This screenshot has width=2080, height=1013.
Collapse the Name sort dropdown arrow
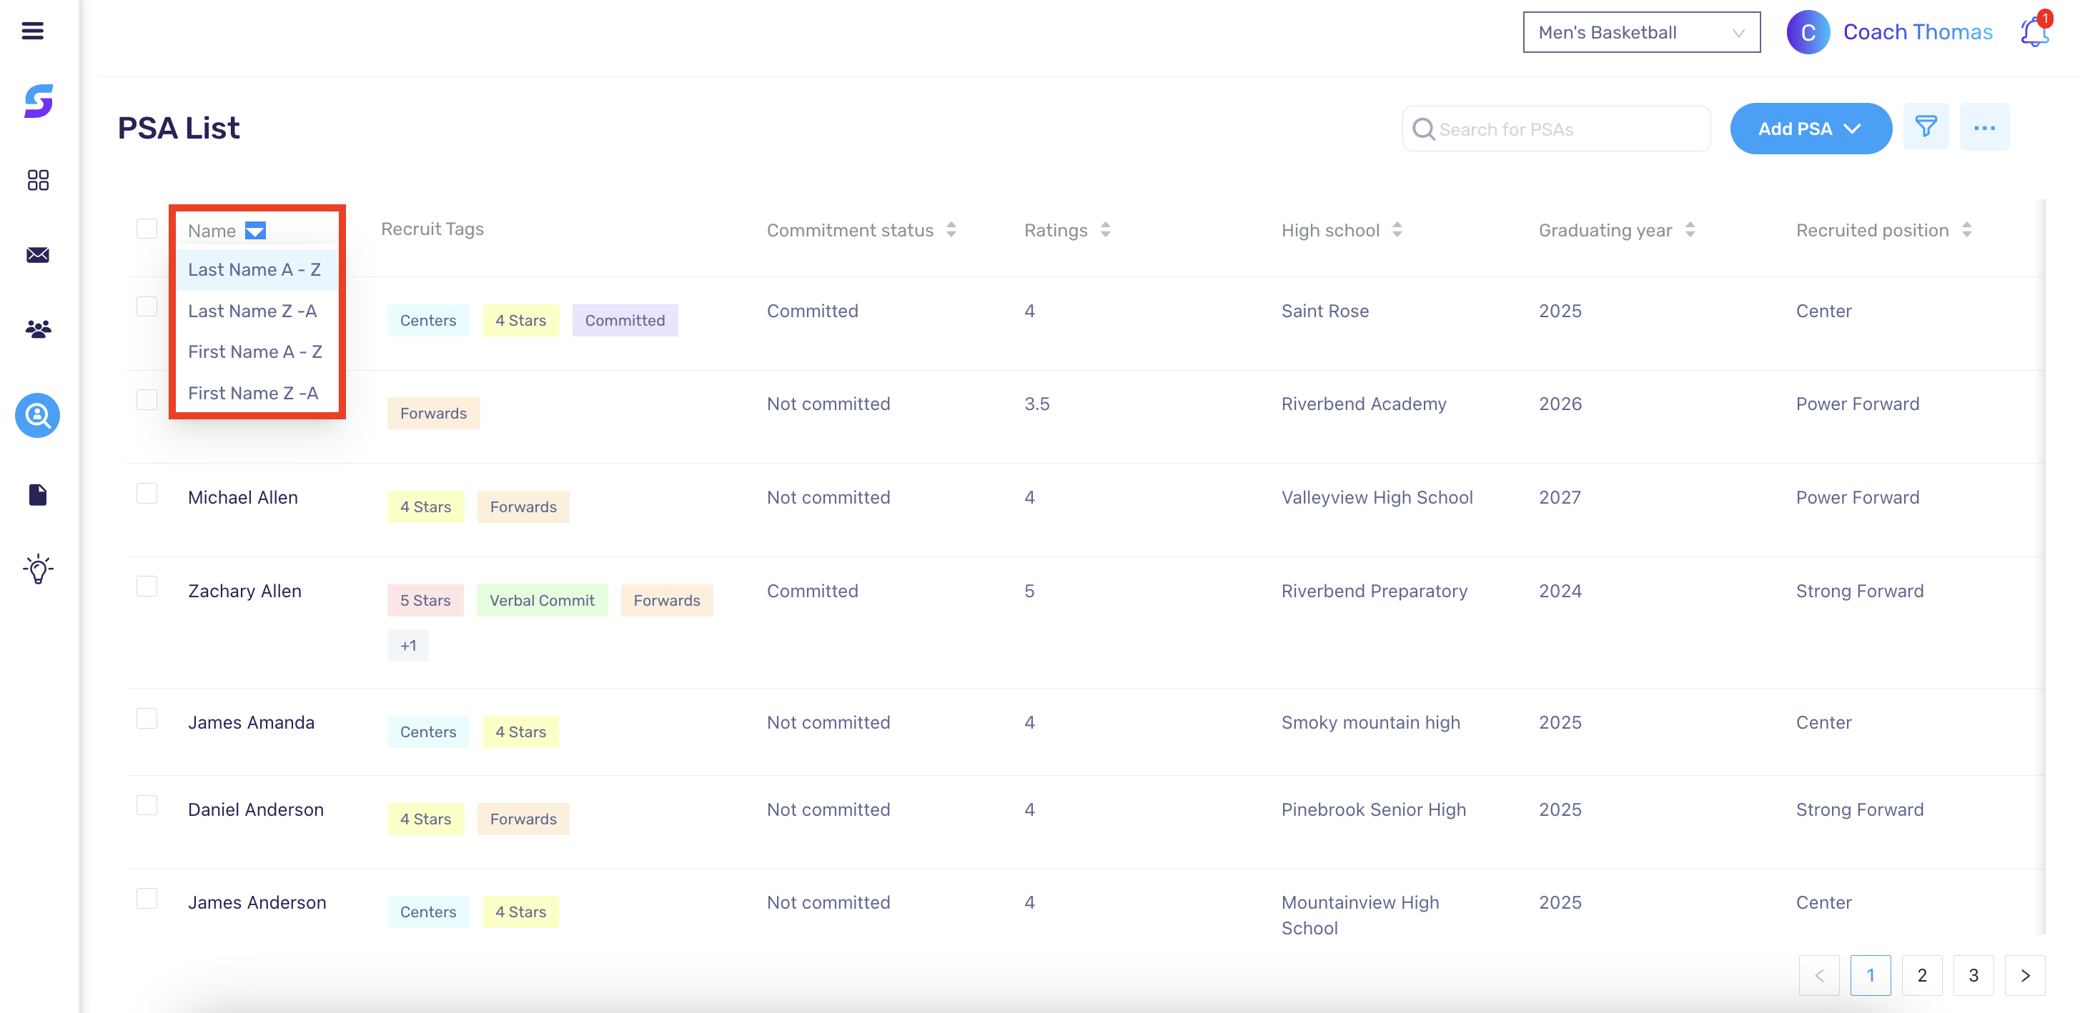tap(255, 231)
